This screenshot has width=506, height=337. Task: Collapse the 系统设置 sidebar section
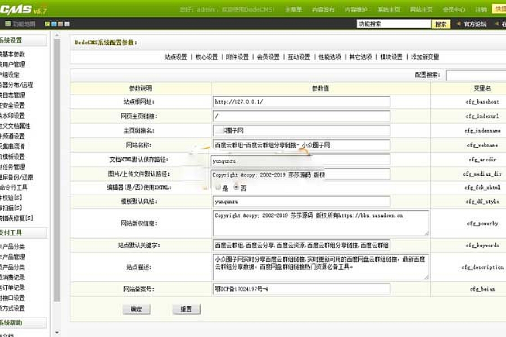(x=23, y=40)
